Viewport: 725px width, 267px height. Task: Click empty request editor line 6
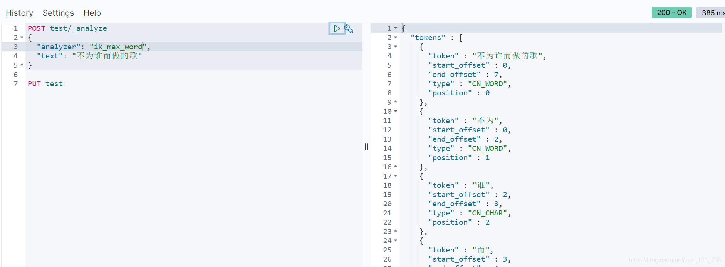pos(194,74)
